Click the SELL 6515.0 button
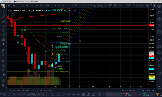Viewport: 162px width, 97px height. click(131, 94)
